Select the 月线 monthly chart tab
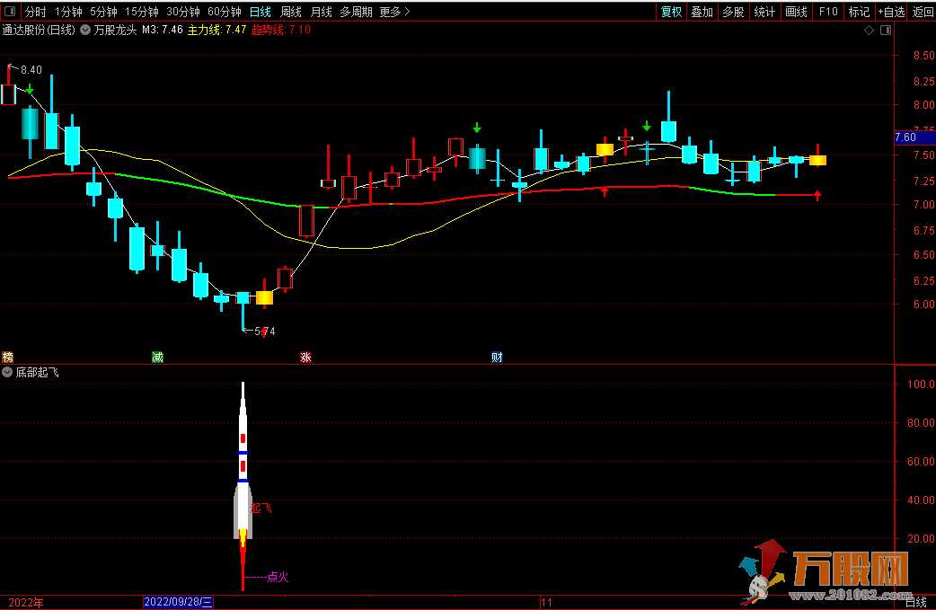The height and width of the screenshot is (610, 936). [322, 12]
